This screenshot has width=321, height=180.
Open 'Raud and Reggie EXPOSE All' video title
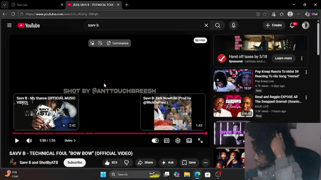pyautogui.click(x=278, y=99)
